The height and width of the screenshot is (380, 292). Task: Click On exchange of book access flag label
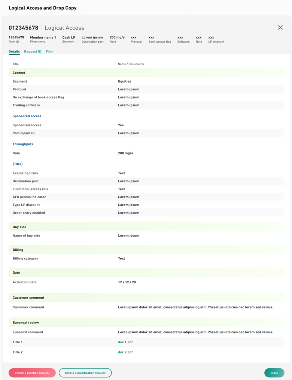[x=38, y=97]
